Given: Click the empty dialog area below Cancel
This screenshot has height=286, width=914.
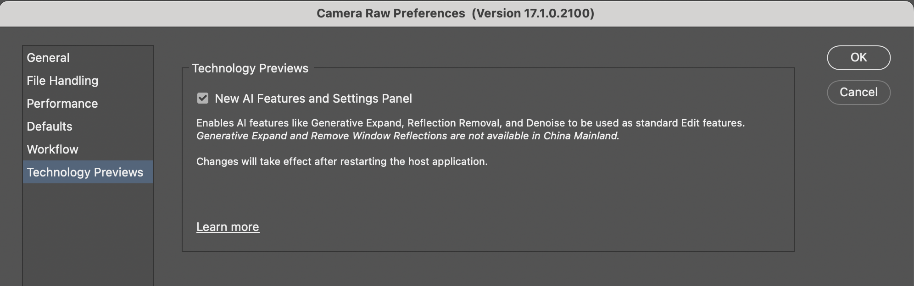Looking at the screenshot, I should pyautogui.click(x=858, y=183).
